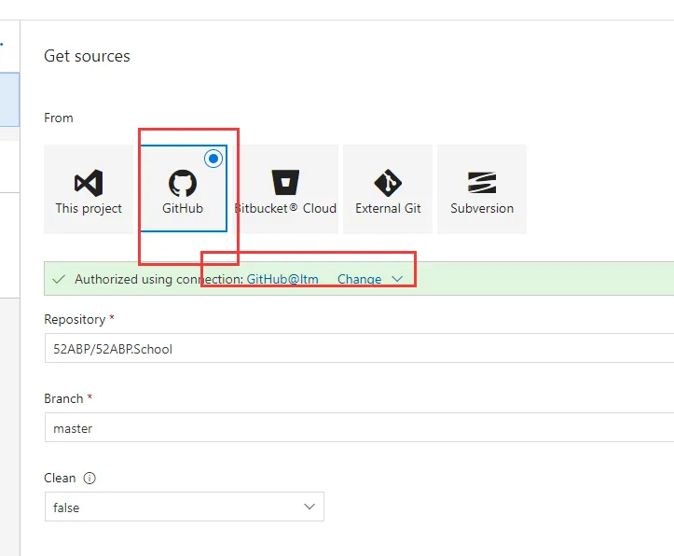
Task: Click the Change link in green banner
Action: pyautogui.click(x=359, y=279)
